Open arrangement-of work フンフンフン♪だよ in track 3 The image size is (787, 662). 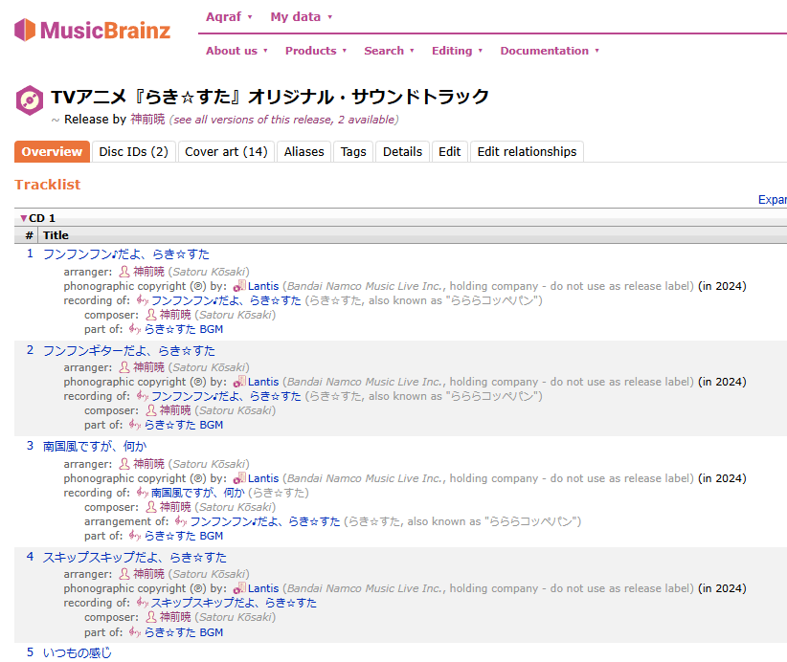(265, 521)
